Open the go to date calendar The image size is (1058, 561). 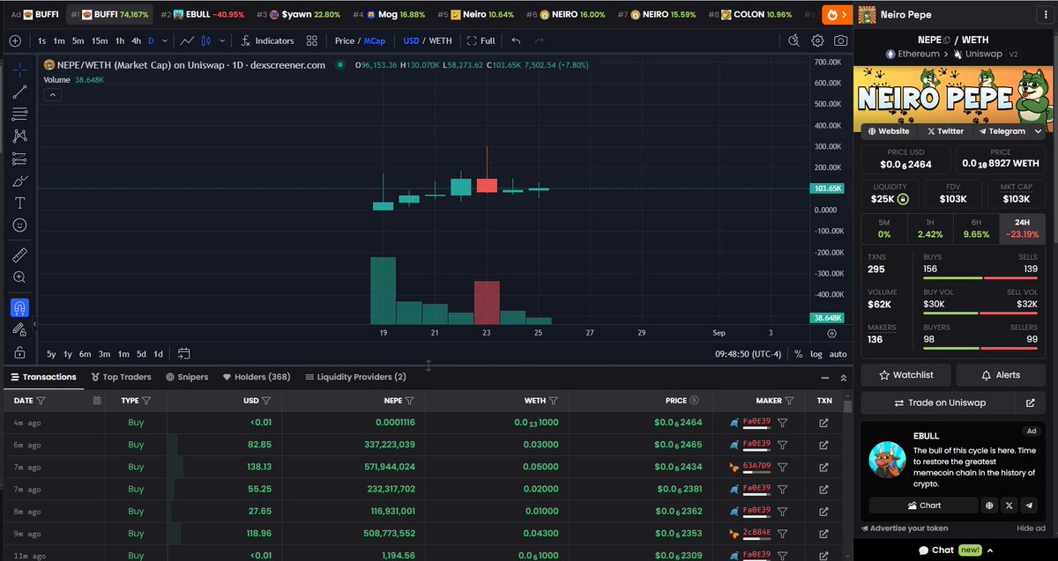tap(183, 354)
